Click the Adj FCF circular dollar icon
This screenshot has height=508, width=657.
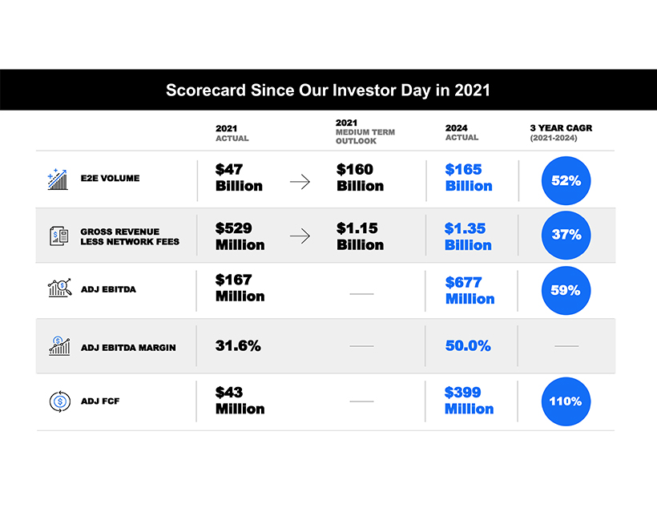pyautogui.click(x=59, y=401)
